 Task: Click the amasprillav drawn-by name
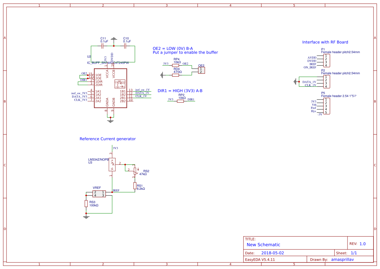343,259
